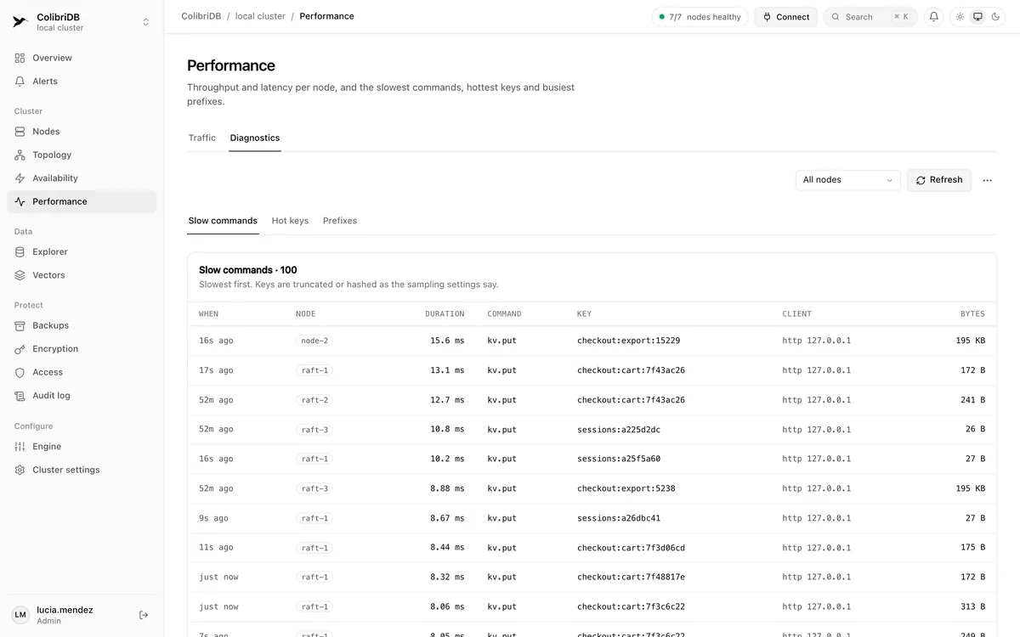This screenshot has width=1020, height=637.
Task: Open the Availability lightning icon
Action: point(20,178)
